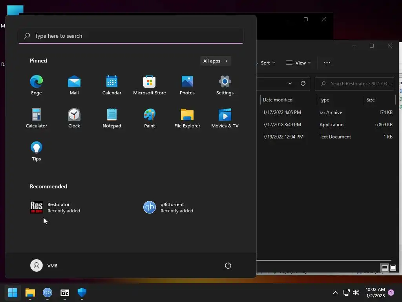
Task: Launch the Paint app
Action: coord(150,118)
